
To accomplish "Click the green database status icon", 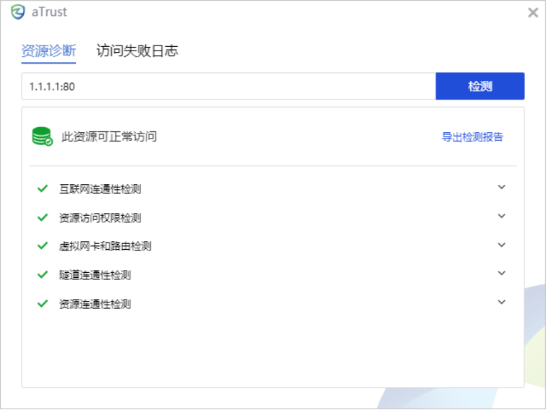I will point(42,136).
